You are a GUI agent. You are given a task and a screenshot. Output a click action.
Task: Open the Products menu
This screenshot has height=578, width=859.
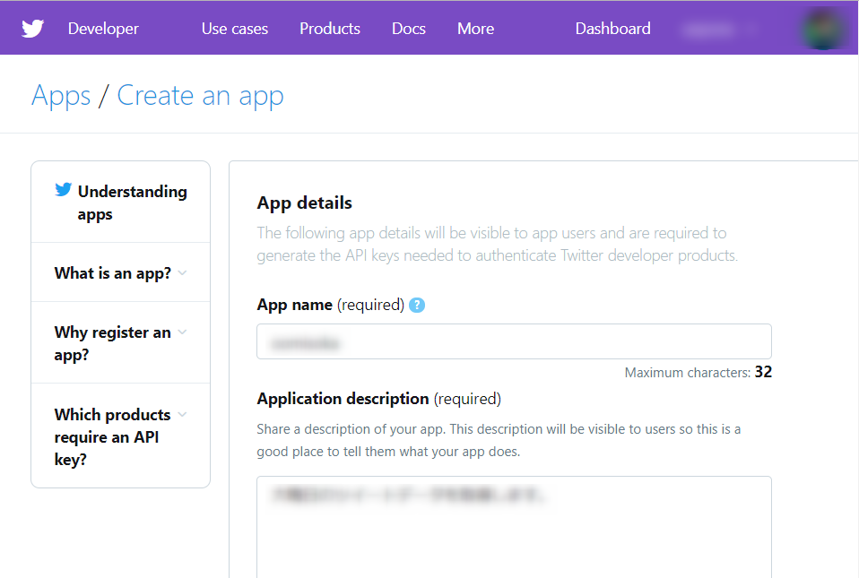pos(330,29)
